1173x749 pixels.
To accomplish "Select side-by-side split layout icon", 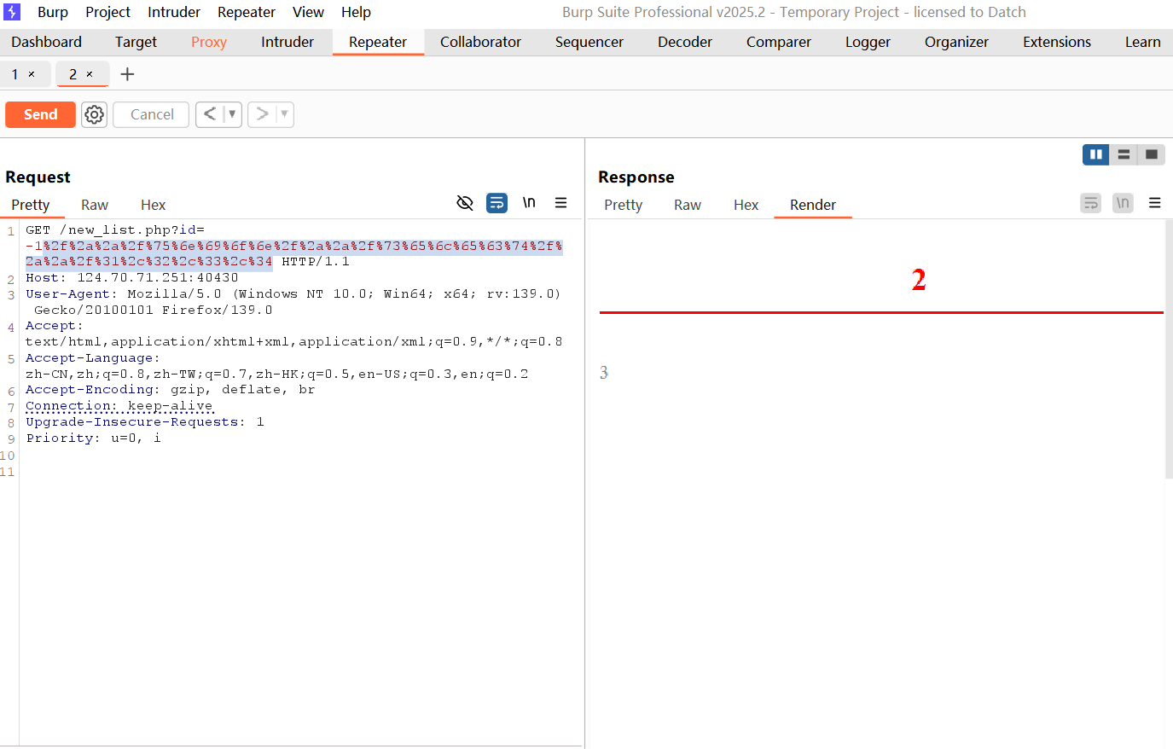I will [1096, 154].
